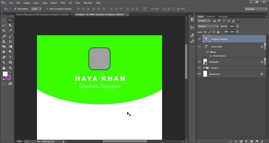This screenshot has width=269, height=143.
Task: Choose the Lasso tool
Action: [4, 25]
